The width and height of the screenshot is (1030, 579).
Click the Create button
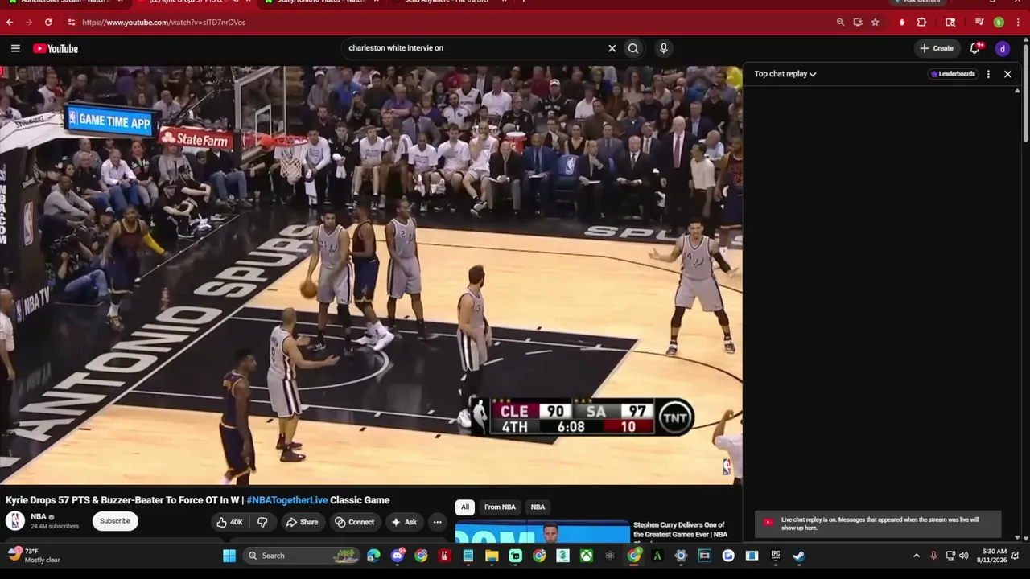(937, 48)
